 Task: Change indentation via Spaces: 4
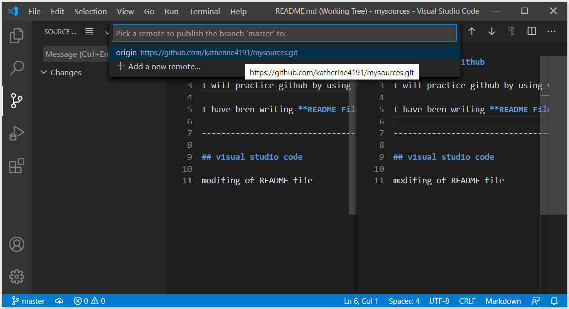pos(404,301)
